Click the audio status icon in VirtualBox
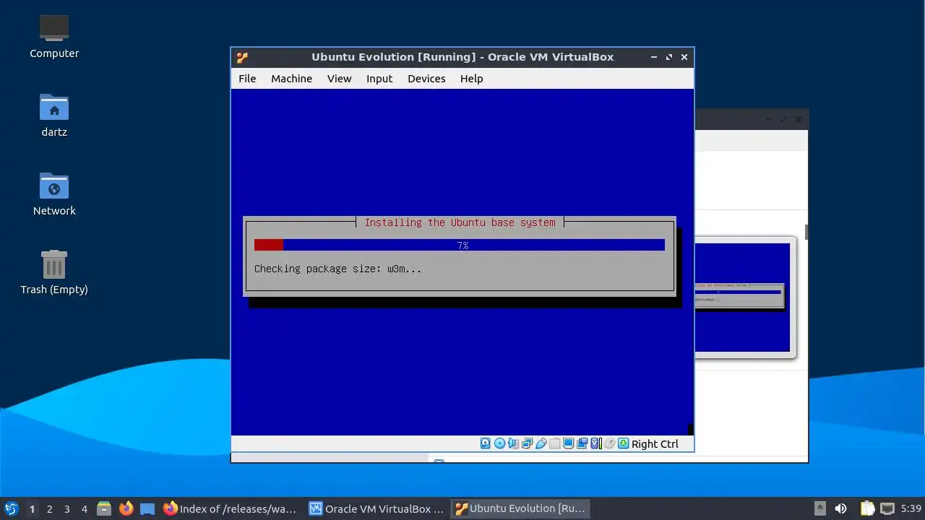Screen dimensions: 925x520 tap(513, 443)
